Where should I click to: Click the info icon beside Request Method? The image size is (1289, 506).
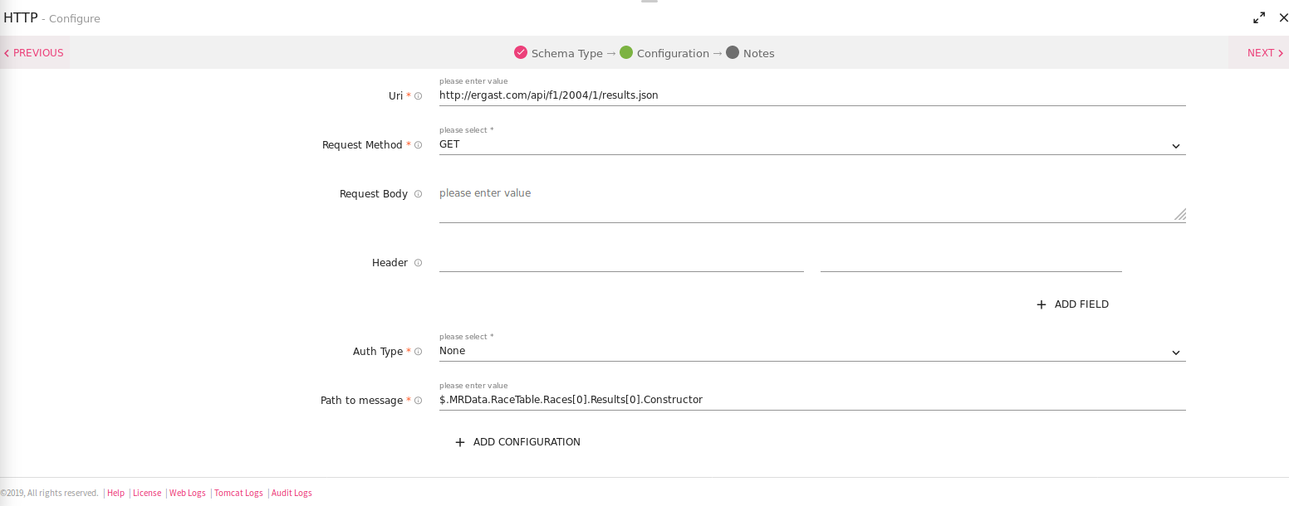tap(419, 145)
